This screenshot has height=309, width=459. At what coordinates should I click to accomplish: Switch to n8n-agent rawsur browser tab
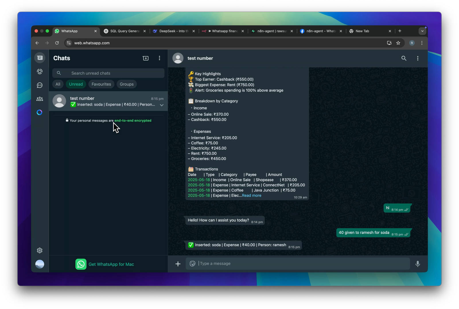(x=272, y=31)
